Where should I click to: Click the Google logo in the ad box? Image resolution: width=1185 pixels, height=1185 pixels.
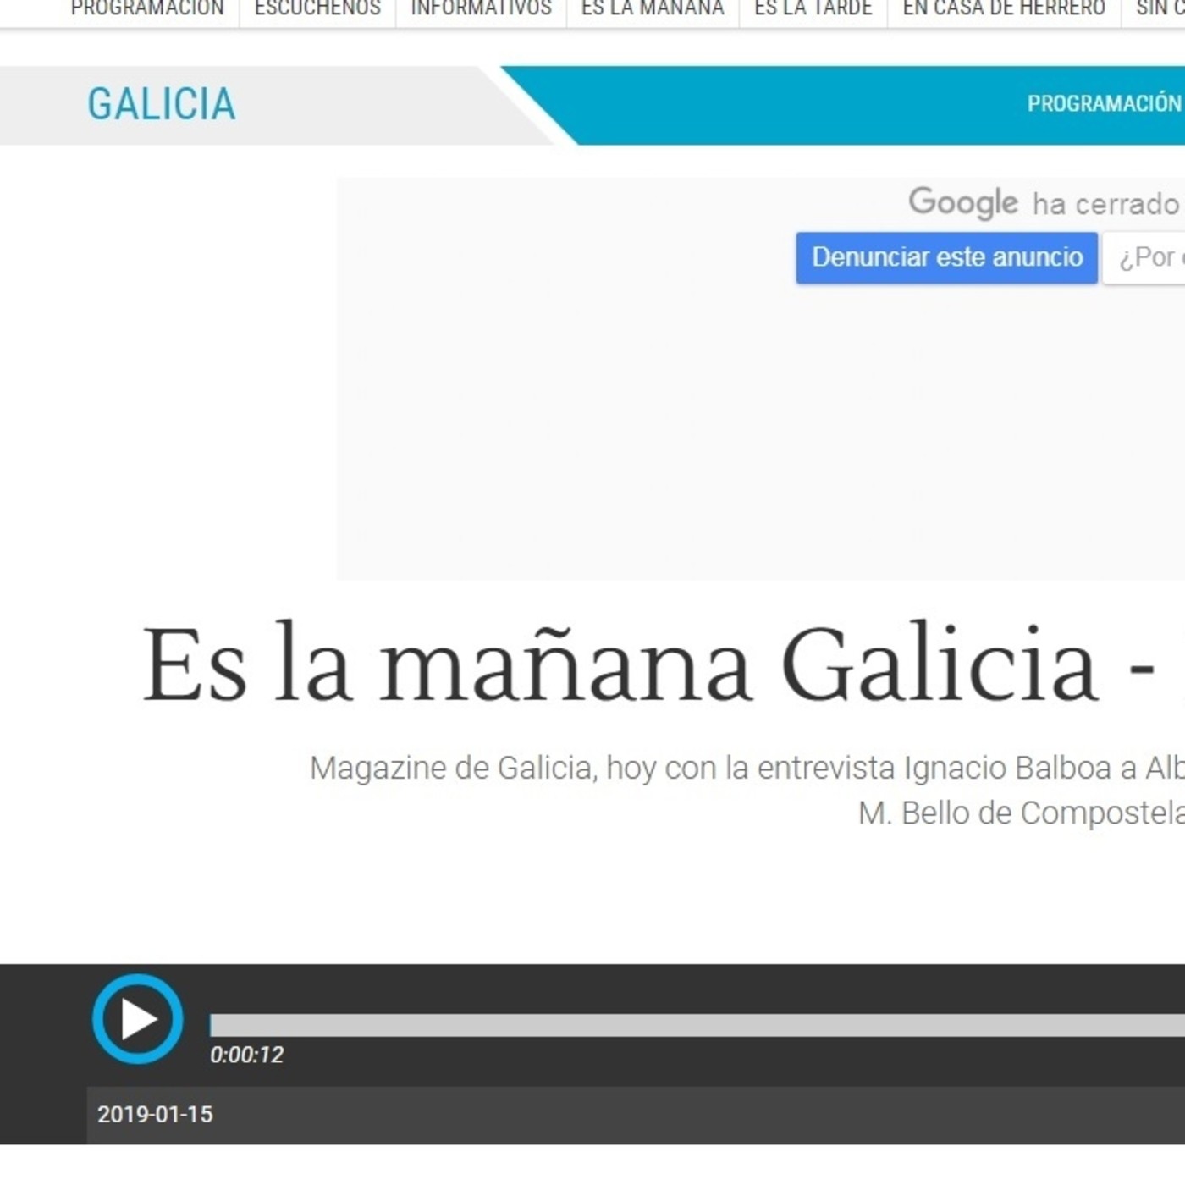pyautogui.click(x=963, y=203)
